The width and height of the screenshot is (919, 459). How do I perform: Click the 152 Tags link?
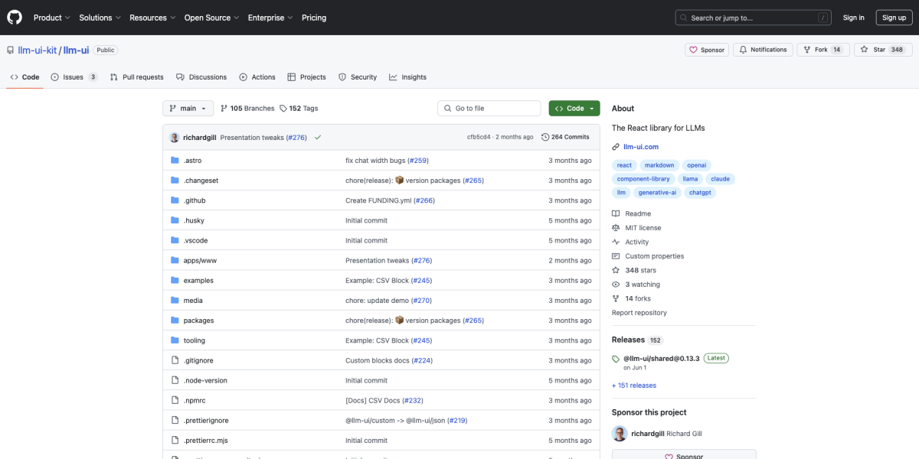click(x=299, y=109)
